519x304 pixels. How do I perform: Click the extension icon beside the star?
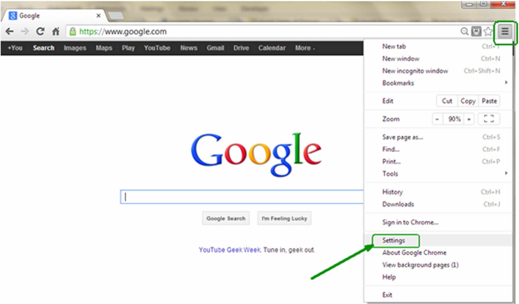476,31
